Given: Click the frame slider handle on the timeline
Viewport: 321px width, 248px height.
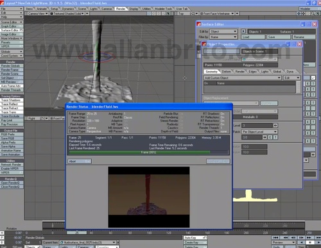Looking at the screenshot, I should point(77,233).
